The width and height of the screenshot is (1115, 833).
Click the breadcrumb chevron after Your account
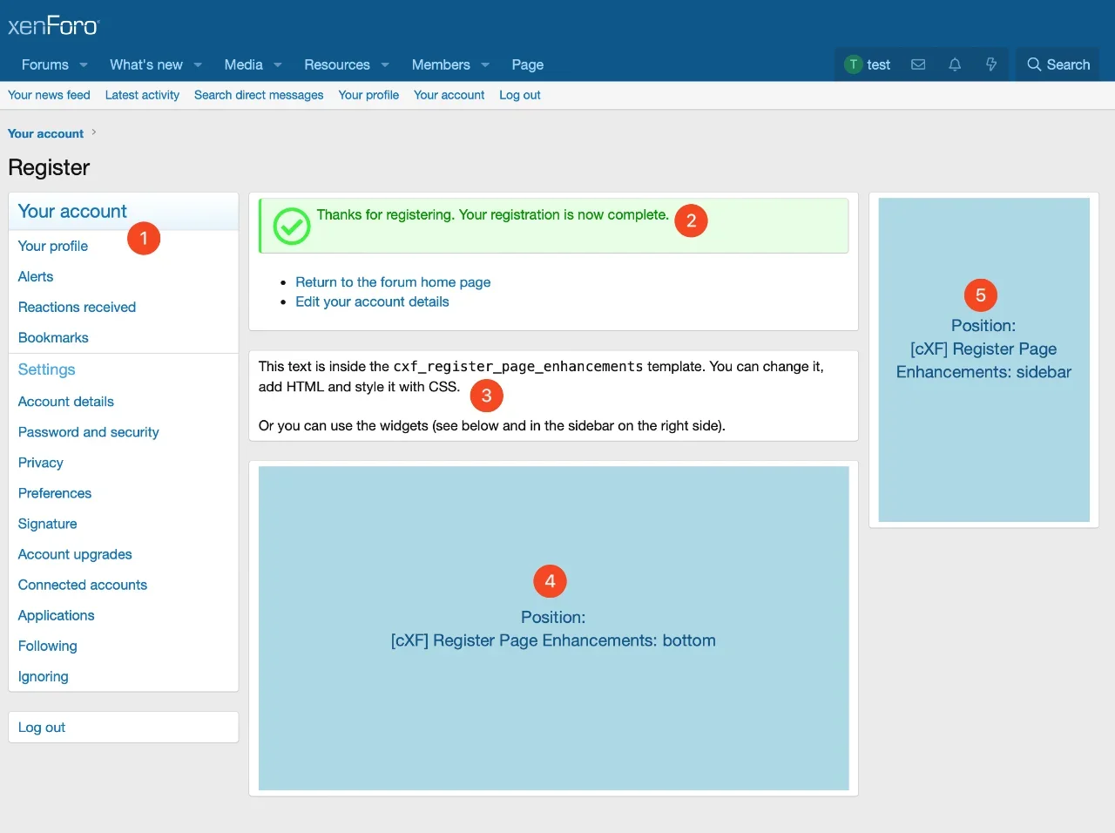click(95, 133)
